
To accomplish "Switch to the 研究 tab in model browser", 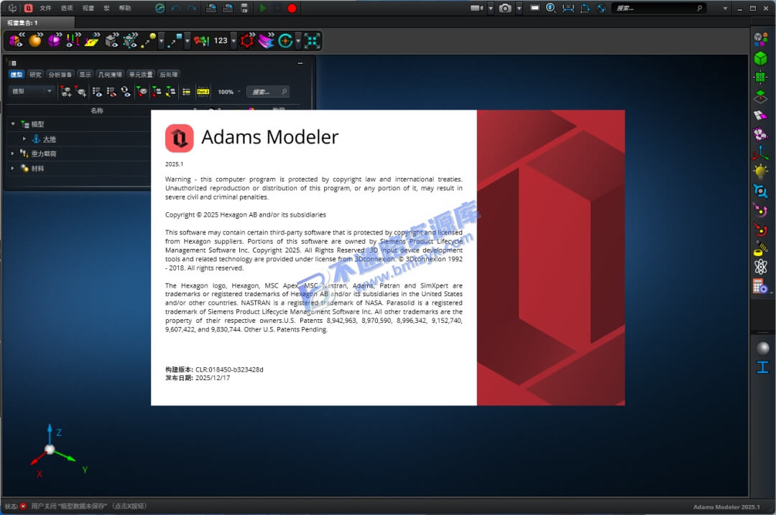I will 35,75.
